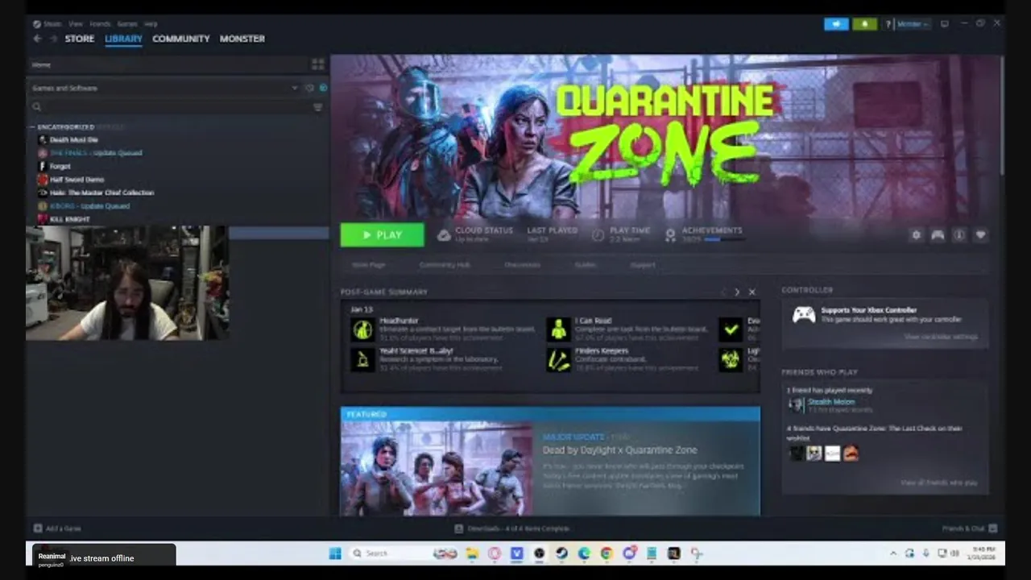Go forward with the right arrow
The image size is (1031, 580).
tap(54, 39)
